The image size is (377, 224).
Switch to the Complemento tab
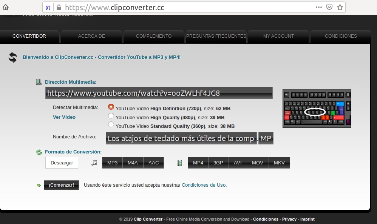click(153, 36)
